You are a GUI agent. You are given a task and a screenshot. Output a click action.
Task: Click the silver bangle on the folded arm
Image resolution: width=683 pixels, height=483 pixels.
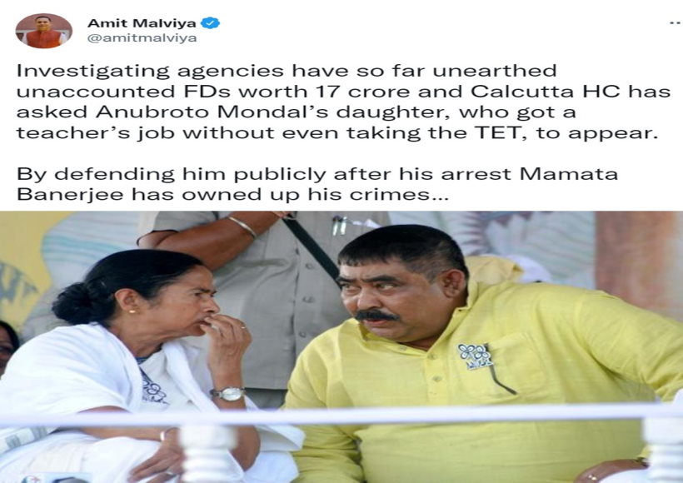tap(242, 226)
